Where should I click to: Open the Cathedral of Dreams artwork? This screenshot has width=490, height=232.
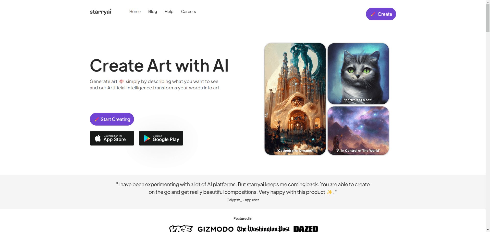coord(295,99)
